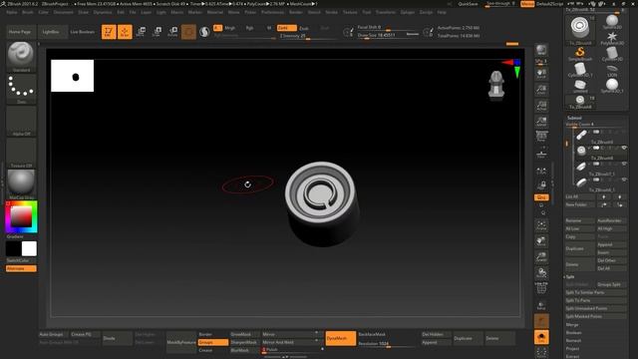Screen dimensions: 638x359
Task: Click the AAHalf icon
Action: [x=541, y=122]
